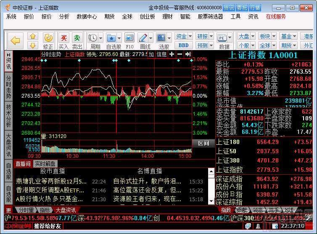Open the 分析 menu
This screenshot has height=234, width=317.
tap(64, 16)
